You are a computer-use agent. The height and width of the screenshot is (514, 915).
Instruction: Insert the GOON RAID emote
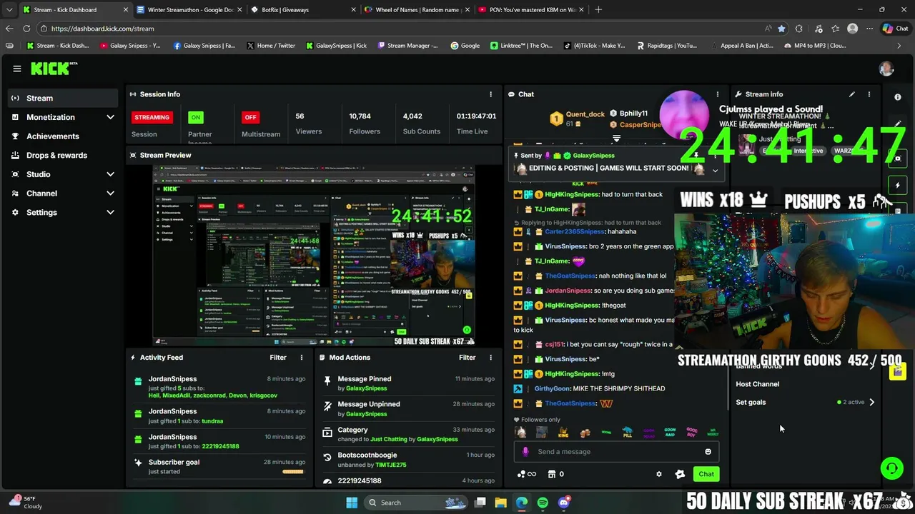coord(670,433)
